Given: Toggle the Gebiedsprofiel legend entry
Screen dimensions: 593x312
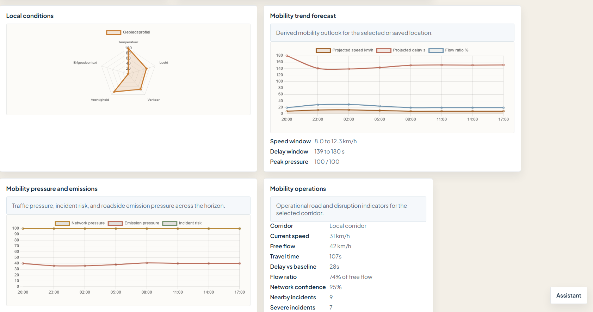Looking at the screenshot, I should point(128,32).
